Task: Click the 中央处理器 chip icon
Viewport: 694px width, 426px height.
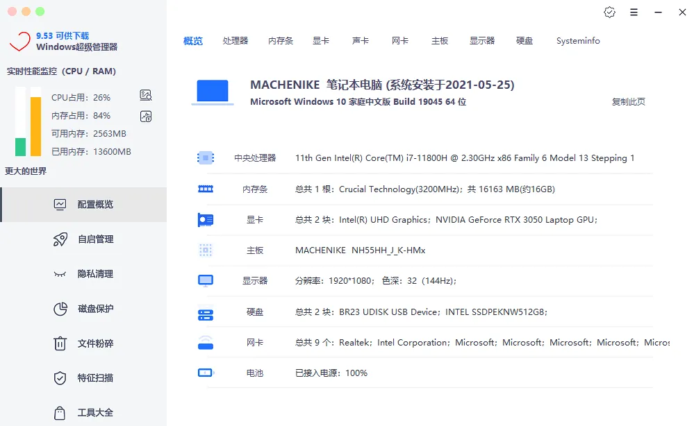Action: [x=206, y=157]
